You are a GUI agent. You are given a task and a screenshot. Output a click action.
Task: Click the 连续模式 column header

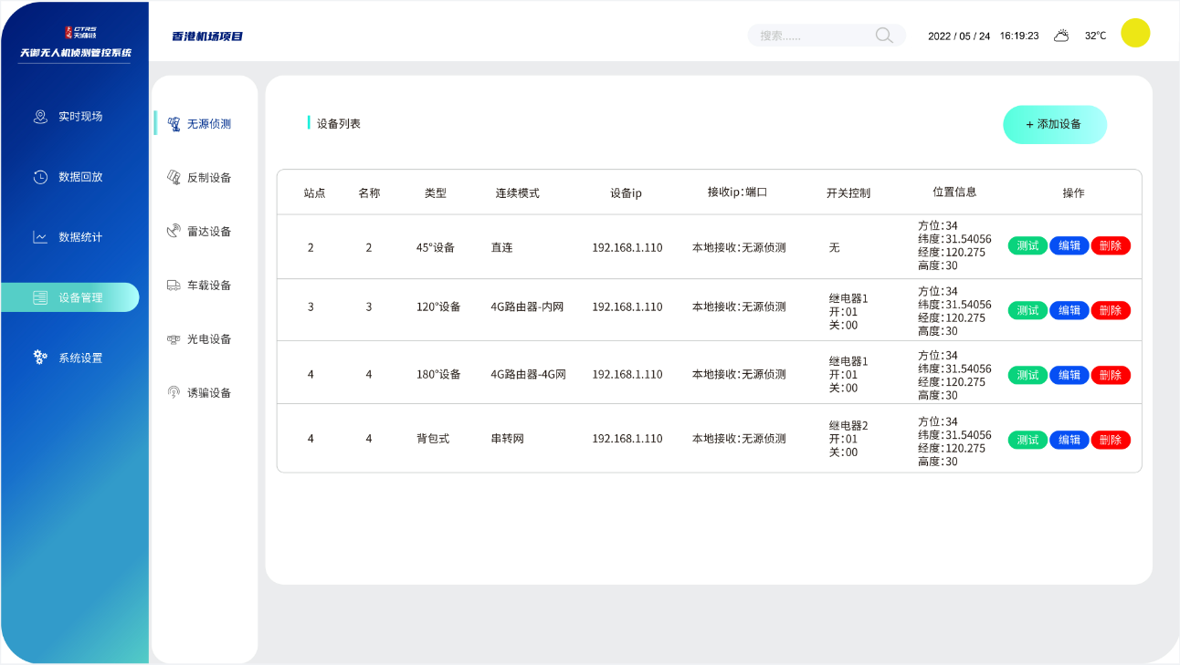click(518, 193)
